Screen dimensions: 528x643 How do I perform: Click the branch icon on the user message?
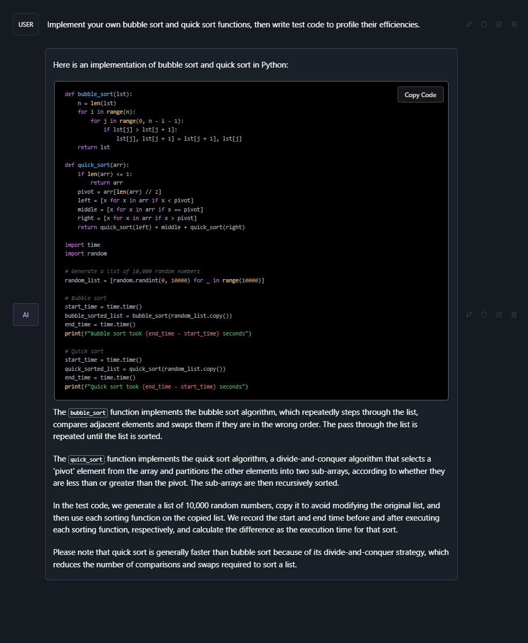click(x=468, y=24)
